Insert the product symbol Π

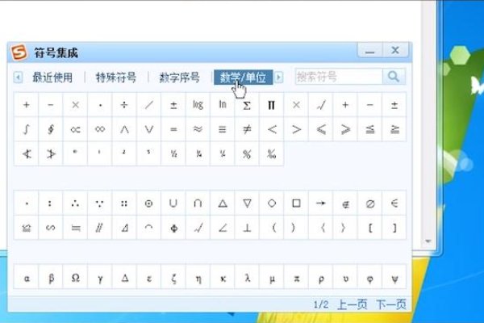pos(272,105)
